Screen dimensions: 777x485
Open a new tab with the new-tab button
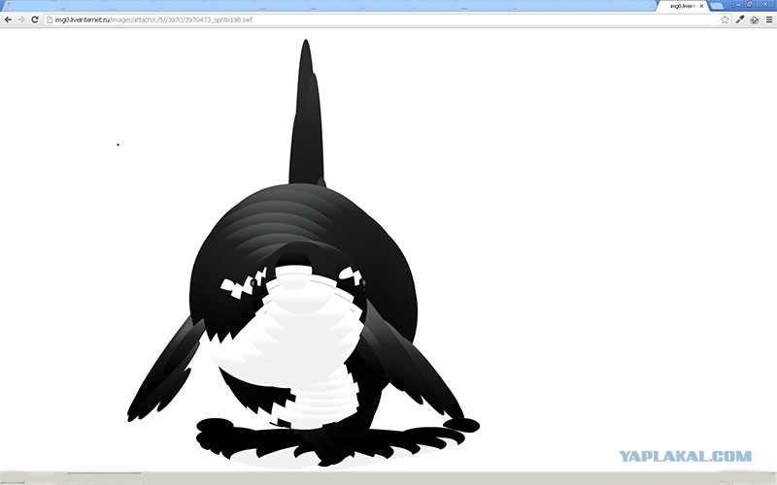(x=717, y=6)
